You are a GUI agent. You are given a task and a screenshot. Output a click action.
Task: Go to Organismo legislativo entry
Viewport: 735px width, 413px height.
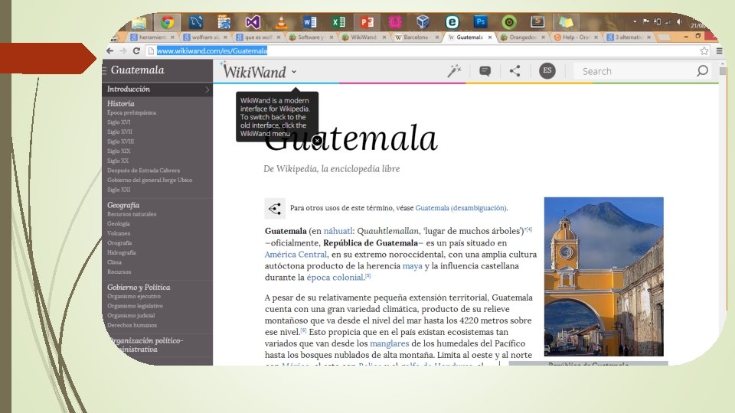click(135, 306)
